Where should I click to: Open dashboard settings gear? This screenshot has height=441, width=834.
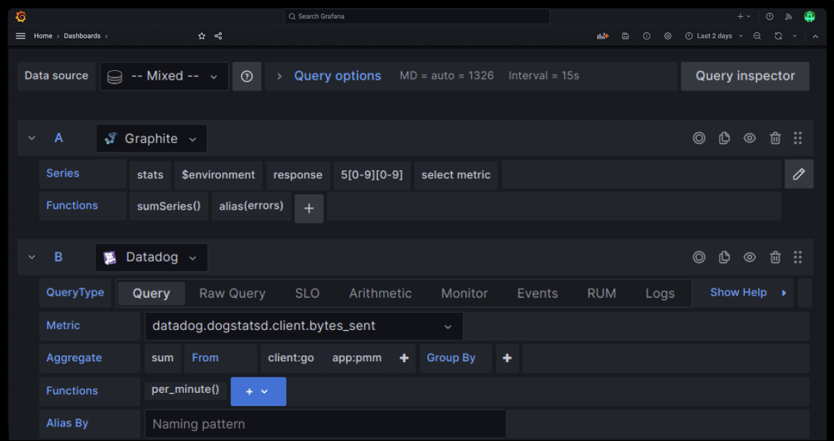(667, 35)
